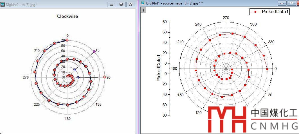Select the layer 1 icon in DigiPlot1
Screen dimensions: 299x134
(x=143, y=10)
